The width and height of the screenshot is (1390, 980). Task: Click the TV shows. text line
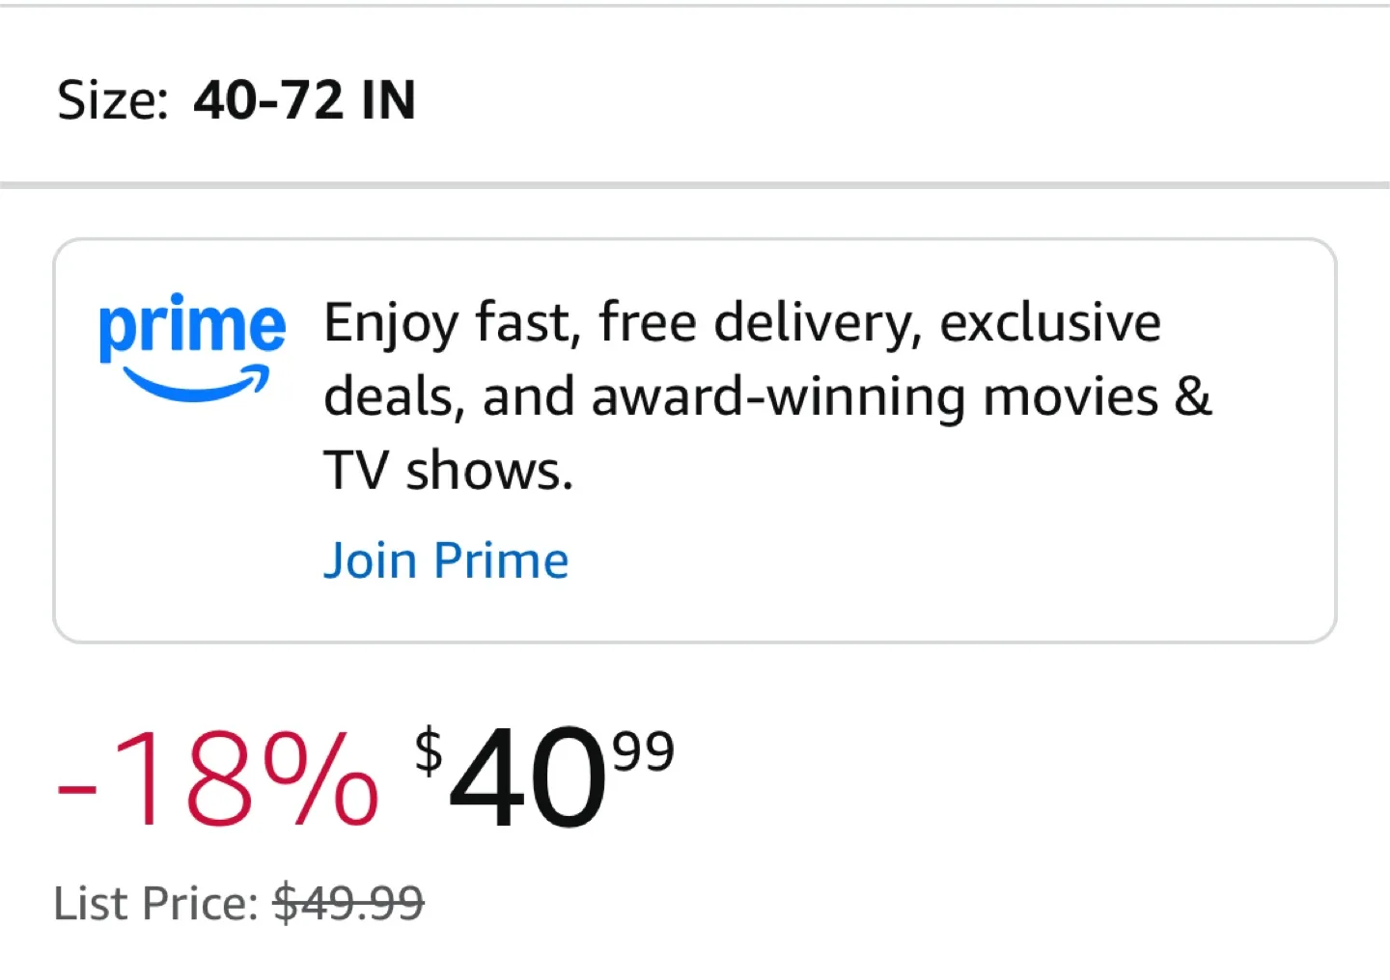[x=448, y=472]
